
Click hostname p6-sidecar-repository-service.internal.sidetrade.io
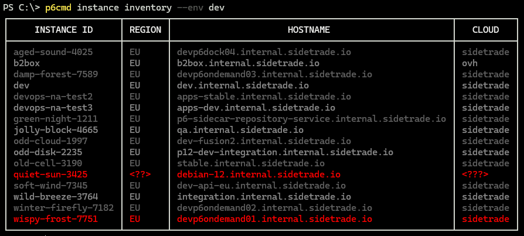(x=311, y=119)
